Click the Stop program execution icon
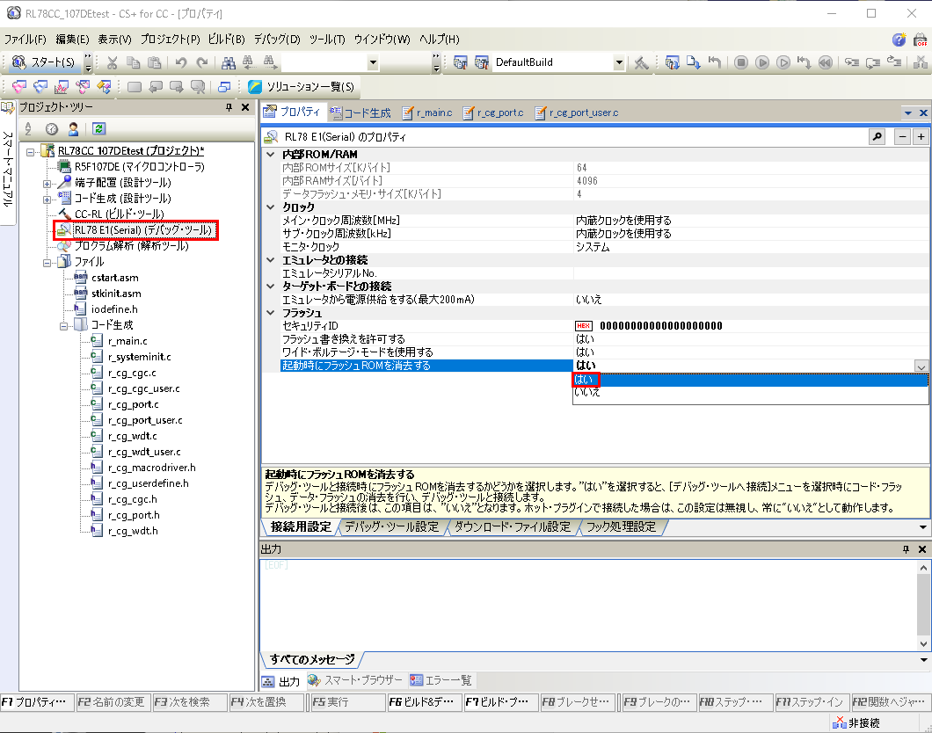 tap(740, 62)
